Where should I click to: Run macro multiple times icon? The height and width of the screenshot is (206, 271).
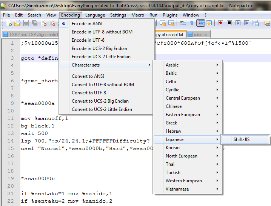point(246,23)
